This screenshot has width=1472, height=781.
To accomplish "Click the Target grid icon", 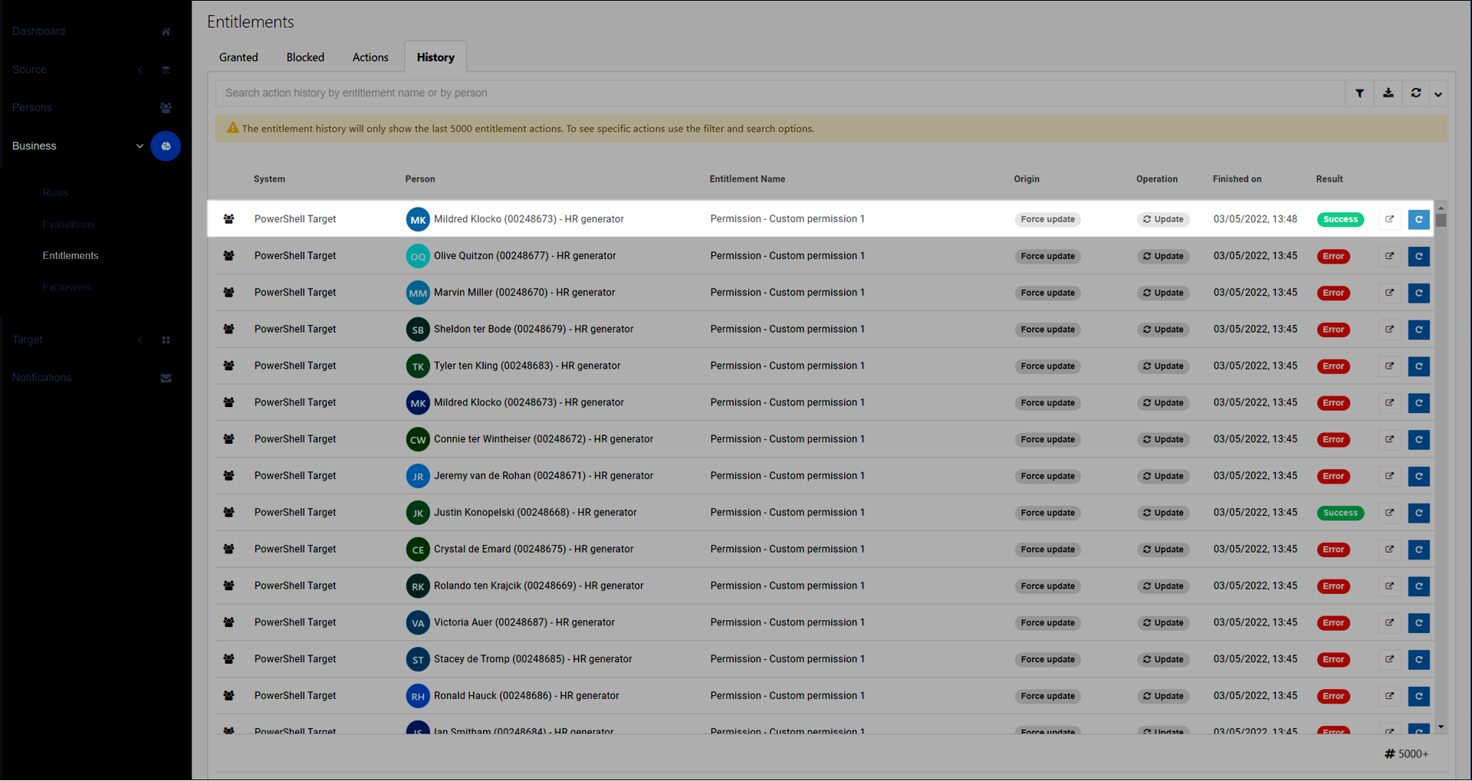I will coord(166,340).
